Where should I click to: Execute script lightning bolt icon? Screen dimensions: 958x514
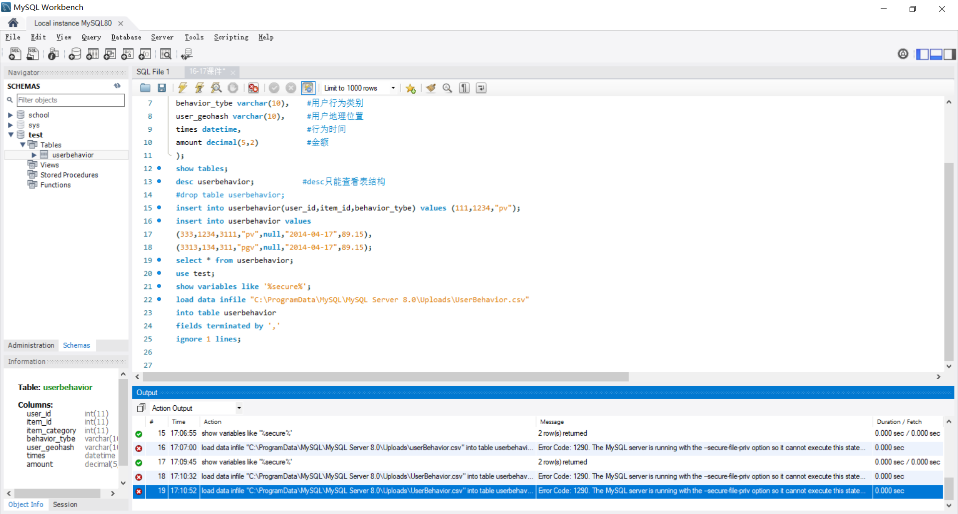click(183, 88)
